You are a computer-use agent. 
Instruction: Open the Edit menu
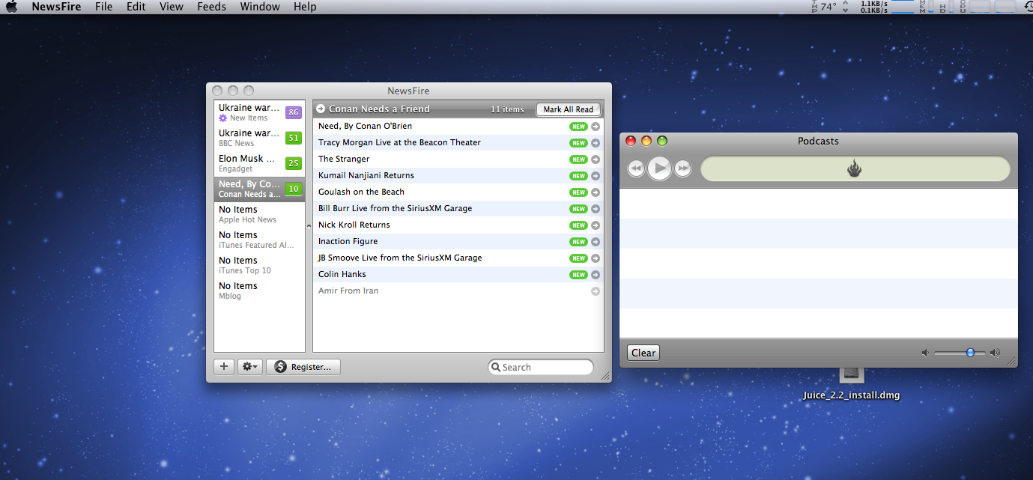point(136,7)
